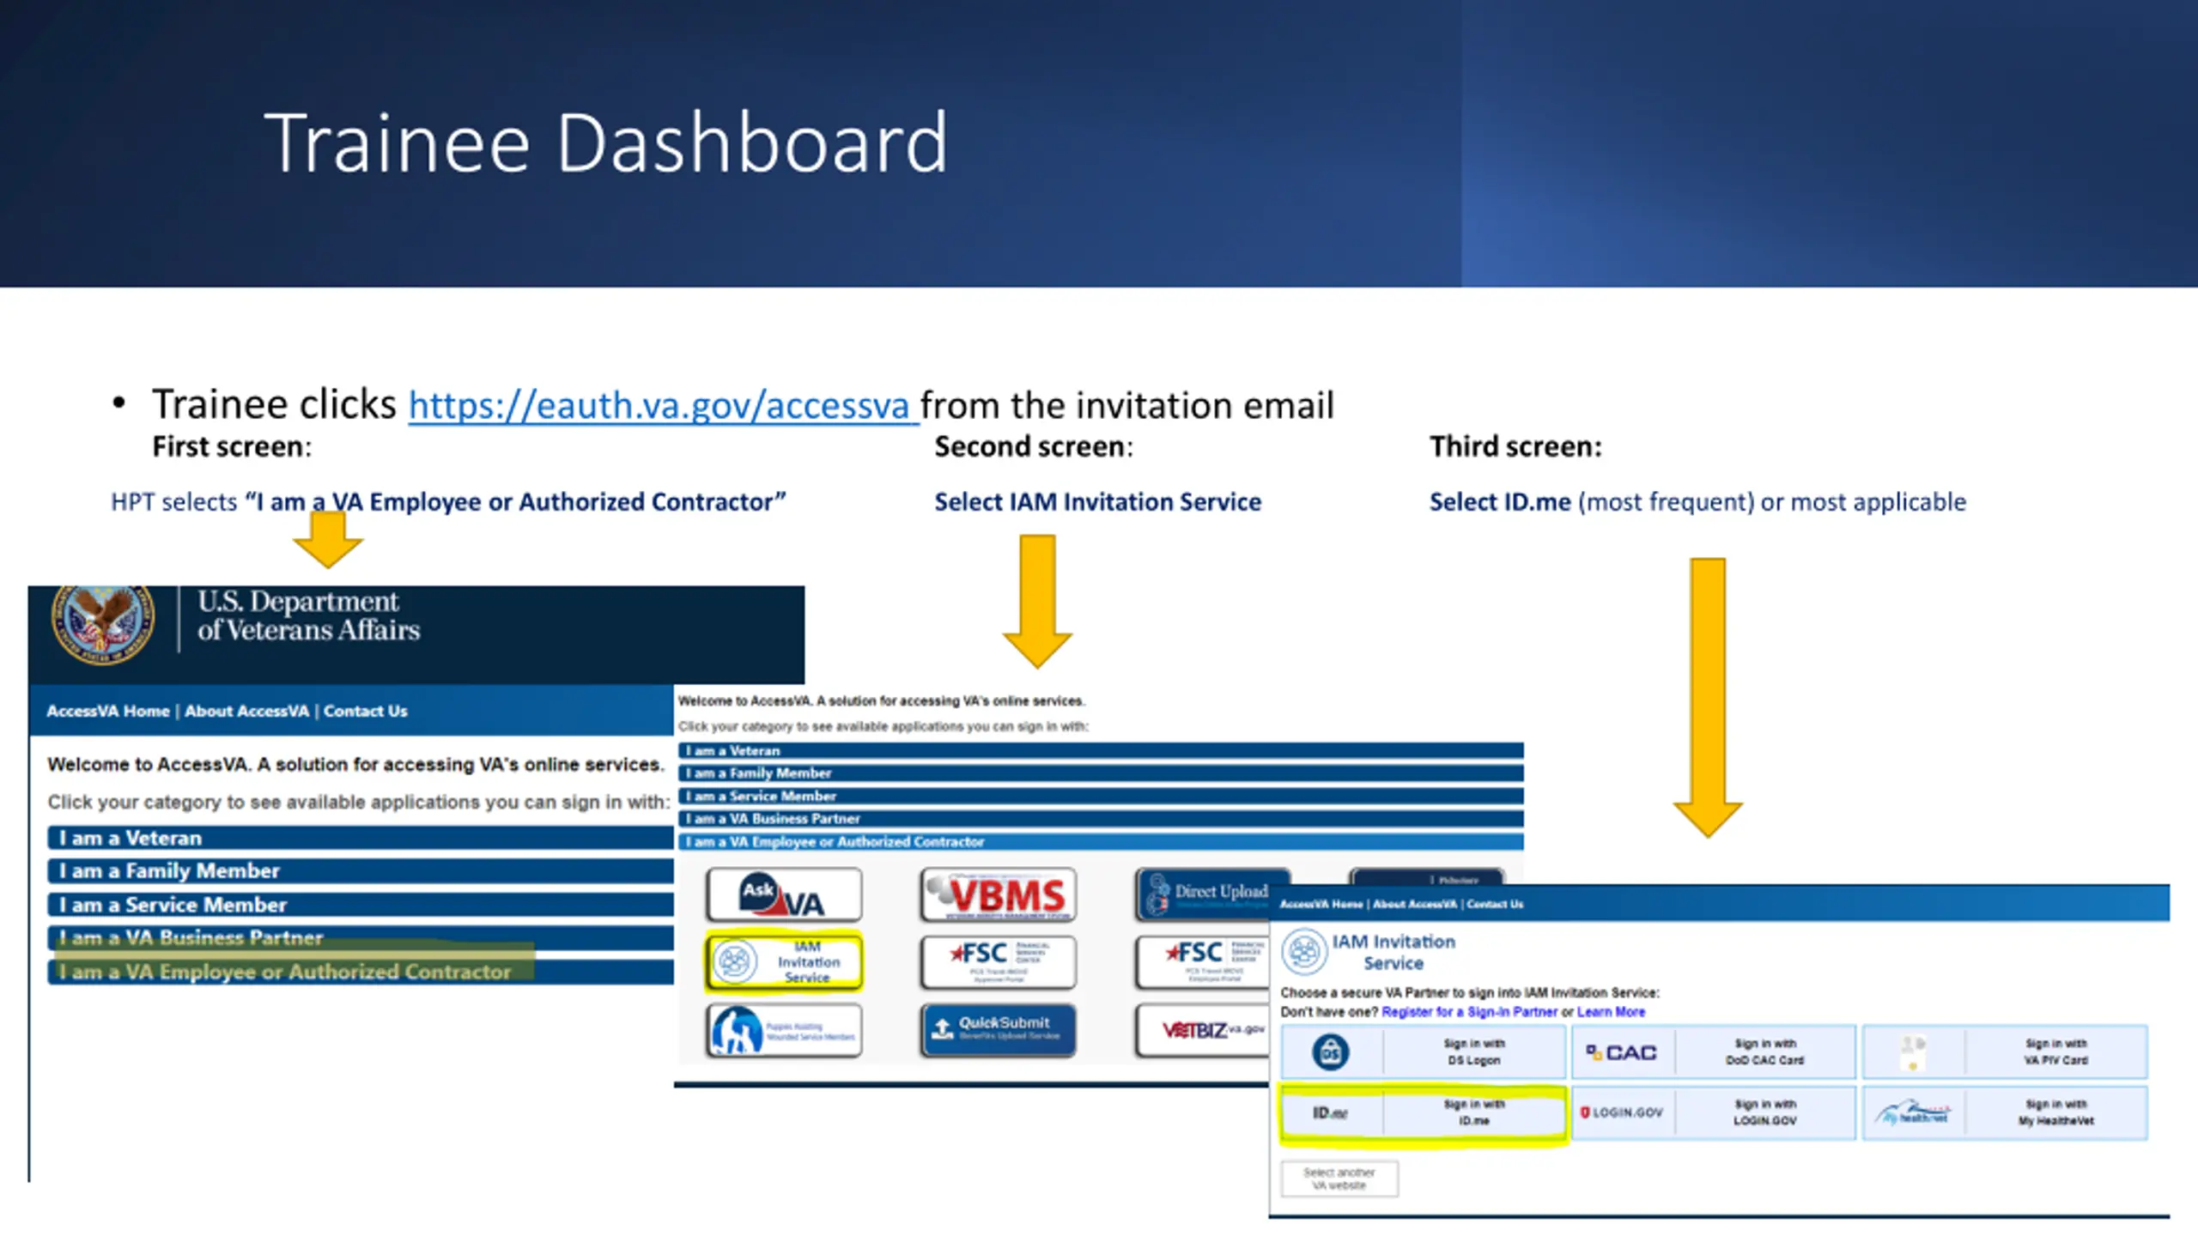Sign in with VA PIV Card
Image resolution: width=2198 pixels, height=1236 pixels.
point(2005,1052)
